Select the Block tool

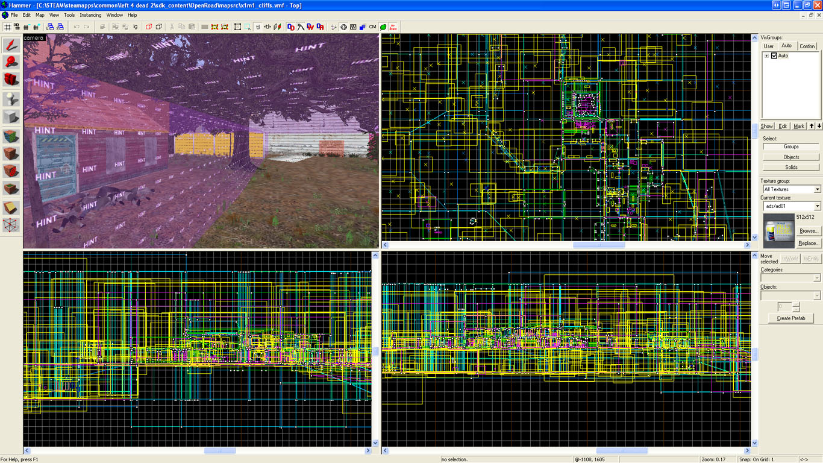12,116
